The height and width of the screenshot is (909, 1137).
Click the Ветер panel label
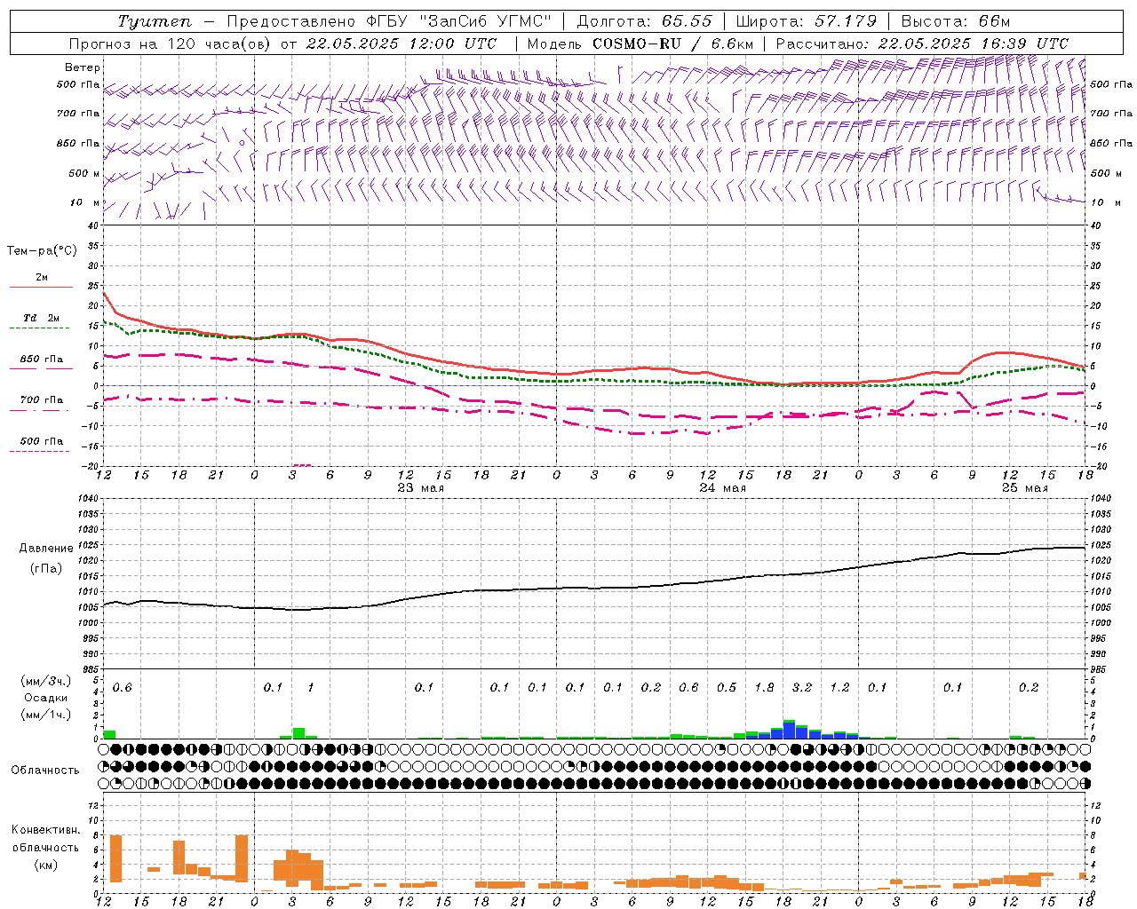click(83, 67)
